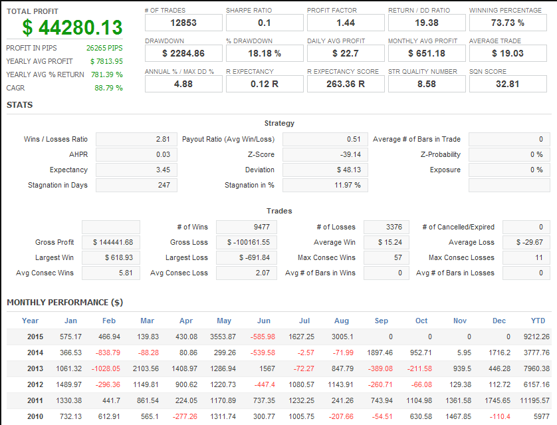Click 2014 Feb cell -838.79
Viewport: 557px width, 425px height.
click(108, 353)
